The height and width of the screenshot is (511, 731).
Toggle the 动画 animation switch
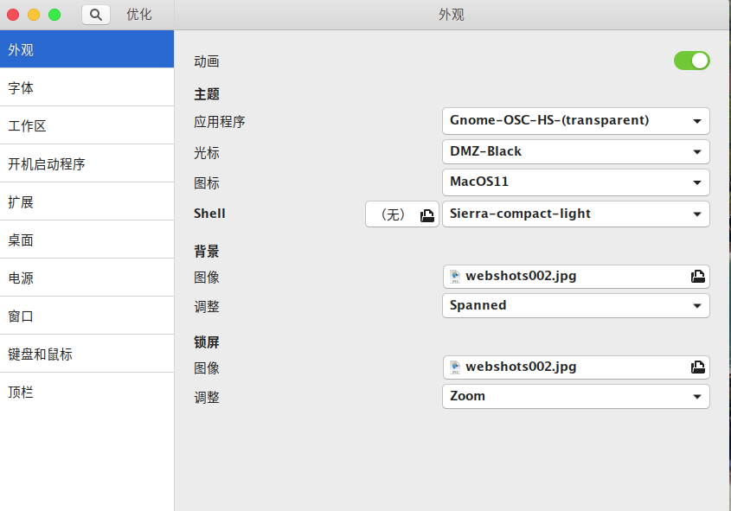coord(691,61)
